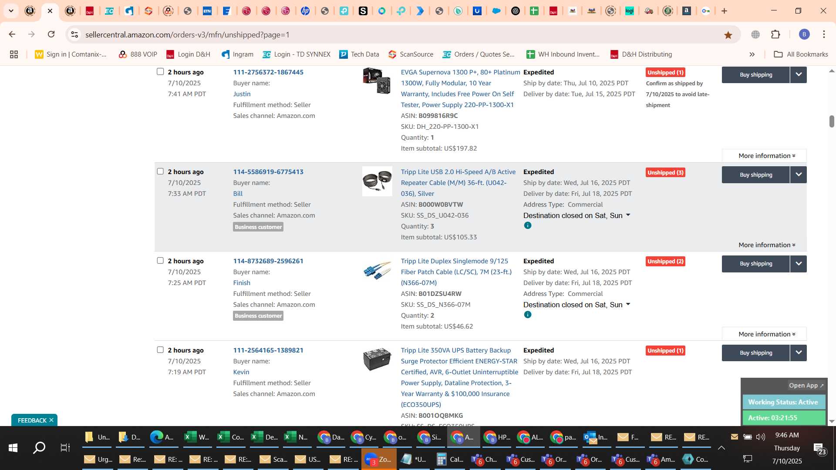The height and width of the screenshot is (470, 836).
Task: Open volume control in system tray
Action: point(761,437)
